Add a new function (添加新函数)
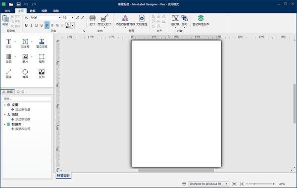 21,119
